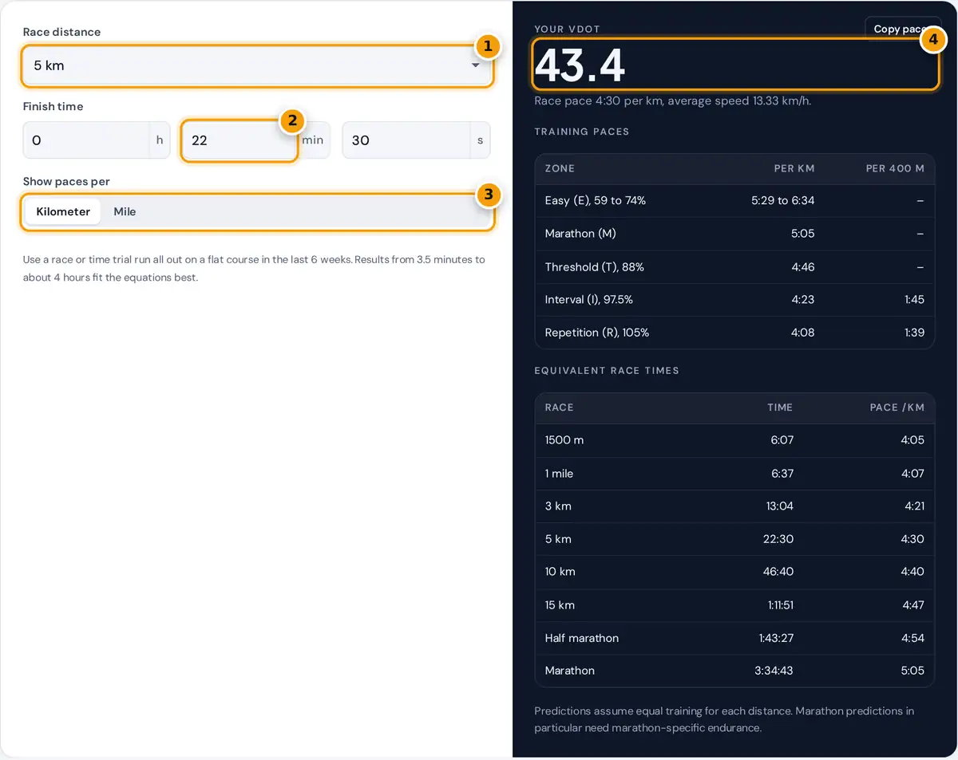Click the hours finish time field
The image size is (958, 760).
pos(86,140)
